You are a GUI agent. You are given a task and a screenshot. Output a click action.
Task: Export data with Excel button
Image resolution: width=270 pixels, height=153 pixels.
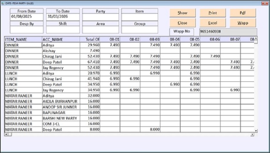click(x=213, y=23)
